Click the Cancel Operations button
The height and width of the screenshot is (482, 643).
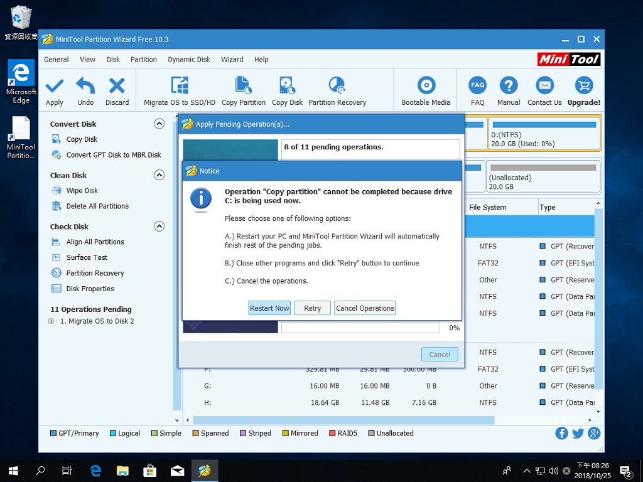pyautogui.click(x=365, y=308)
